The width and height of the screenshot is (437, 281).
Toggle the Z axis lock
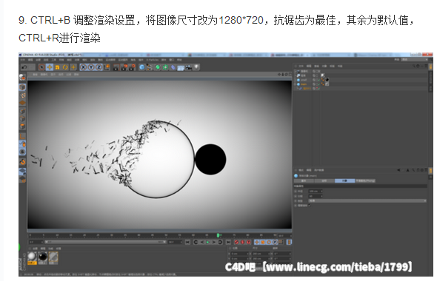99,67
